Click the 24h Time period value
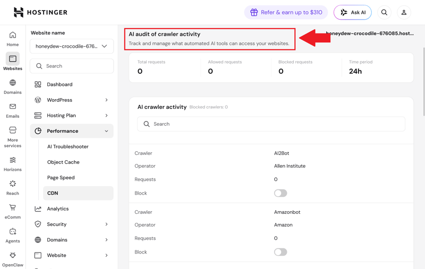The height and width of the screenshot is (269, 425). point(355,71)
